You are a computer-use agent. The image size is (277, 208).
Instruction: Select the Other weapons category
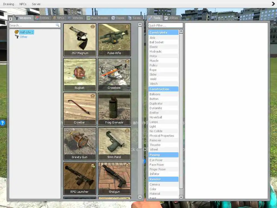(24, 37)
